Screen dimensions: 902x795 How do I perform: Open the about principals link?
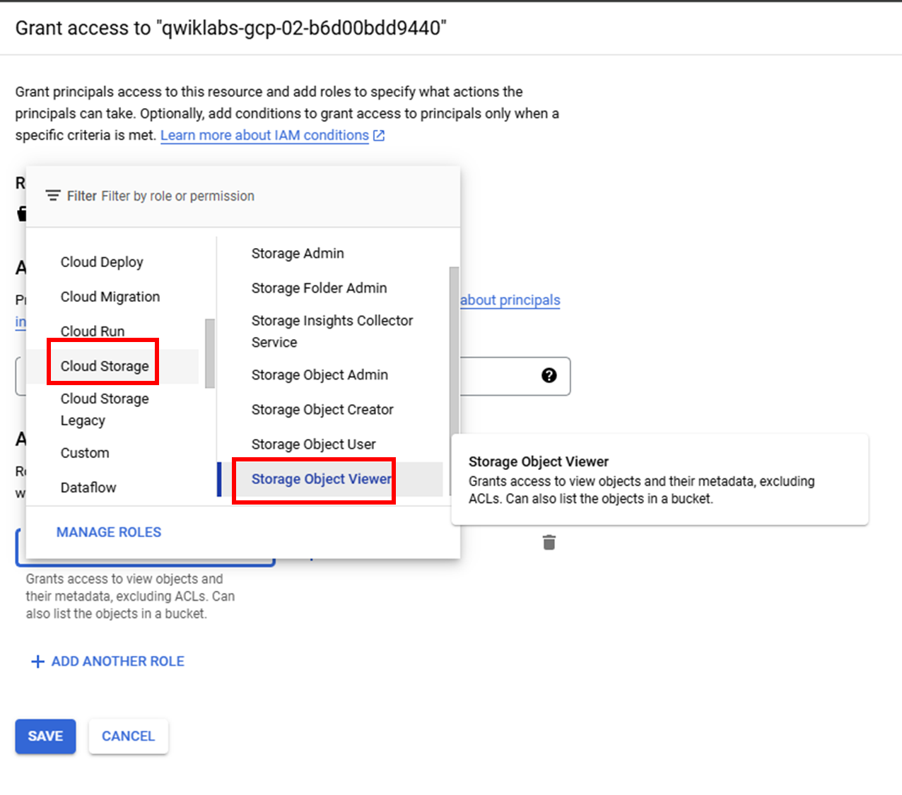point(510,300)
